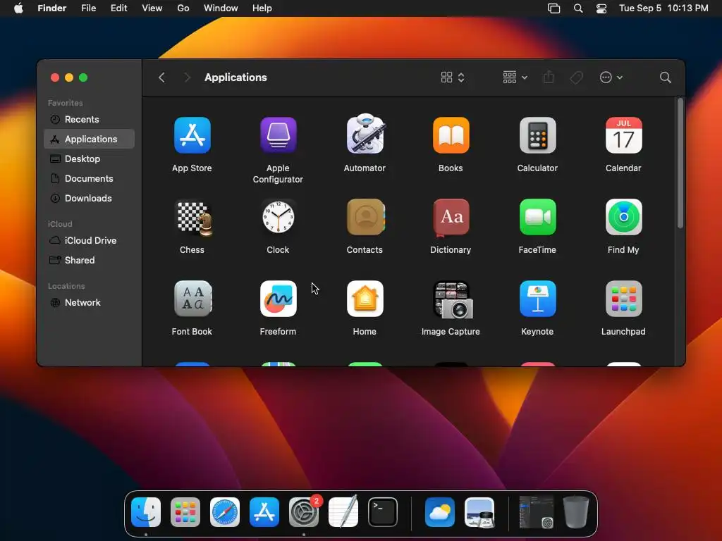Open the File menu
This screenshot has height=541, width=722.
pyautogui.click(x=88, y=8)
